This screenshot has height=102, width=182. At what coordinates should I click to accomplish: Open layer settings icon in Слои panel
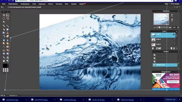153,48
